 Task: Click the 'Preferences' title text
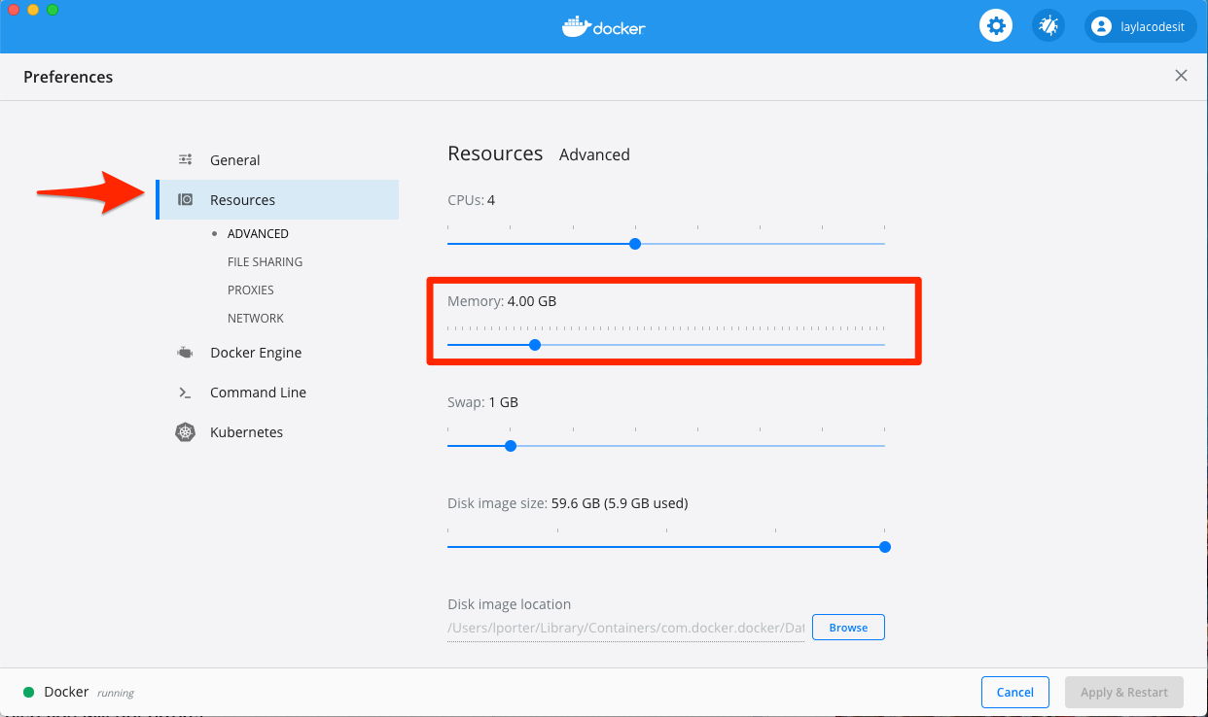[x=68, y=77]
